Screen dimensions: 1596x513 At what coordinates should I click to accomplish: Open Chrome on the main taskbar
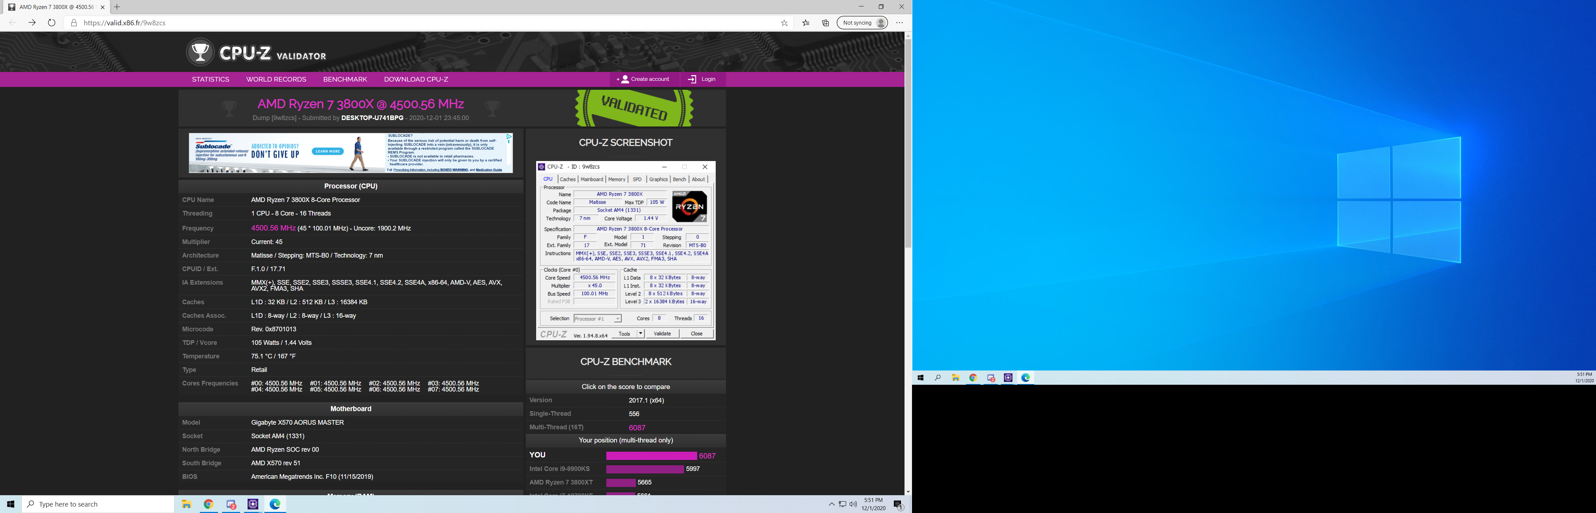(208, 504)
